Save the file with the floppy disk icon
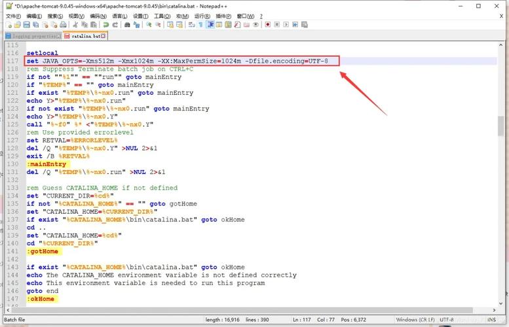This screenshot has height=327, width=509. pos(27,25)
